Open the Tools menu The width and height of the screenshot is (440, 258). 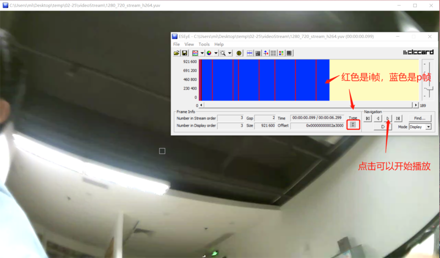tap(204, 44)
